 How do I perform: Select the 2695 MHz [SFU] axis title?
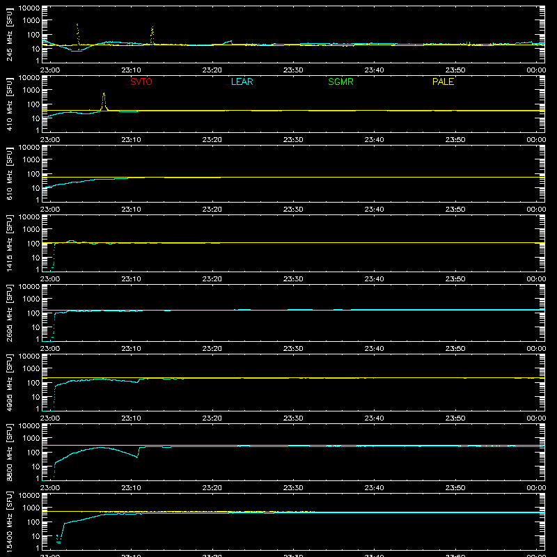10,313
